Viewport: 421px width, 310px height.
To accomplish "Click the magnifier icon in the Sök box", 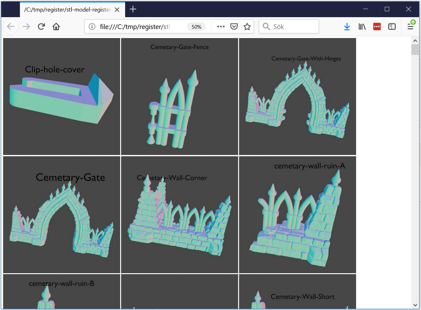I will (266, 27).
